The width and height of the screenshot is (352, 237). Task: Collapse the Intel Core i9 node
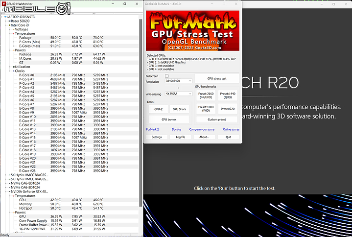point(6,25)
